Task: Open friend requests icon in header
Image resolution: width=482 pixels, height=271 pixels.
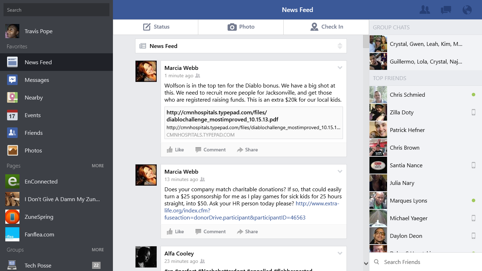Action: click(424, 10)
